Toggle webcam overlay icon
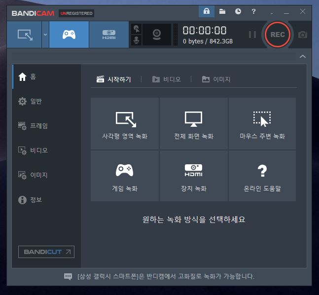 coord(157,35)
